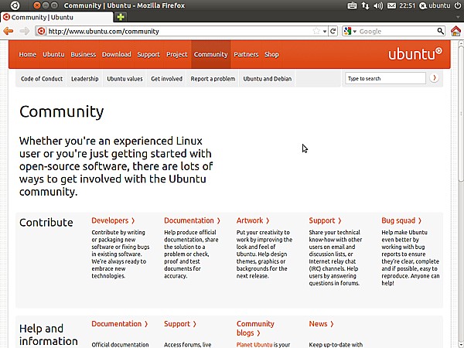The width and height of the screenshot is (464, 348).
Task: Follow the Bug squad link
Action: (401, 220)
